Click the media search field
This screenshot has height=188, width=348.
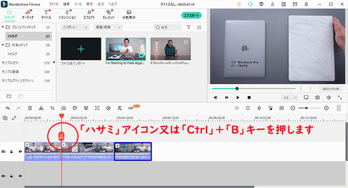[167, 27]
